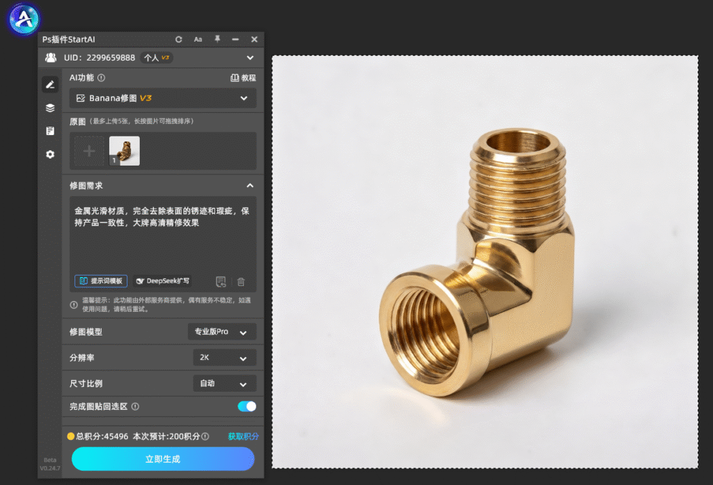
Task: Pin the StartAI plugin panel
Action: click(217, 39)
